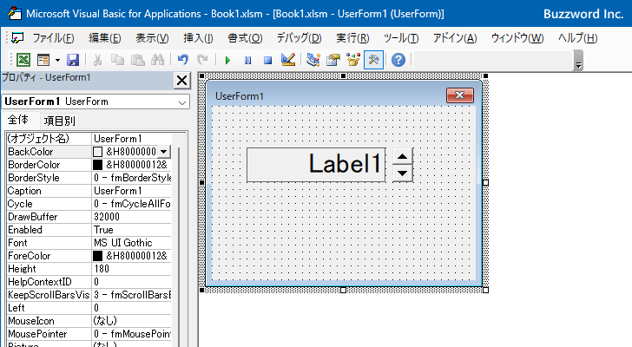Open Project Explorer icon

[x=313, y=60]
